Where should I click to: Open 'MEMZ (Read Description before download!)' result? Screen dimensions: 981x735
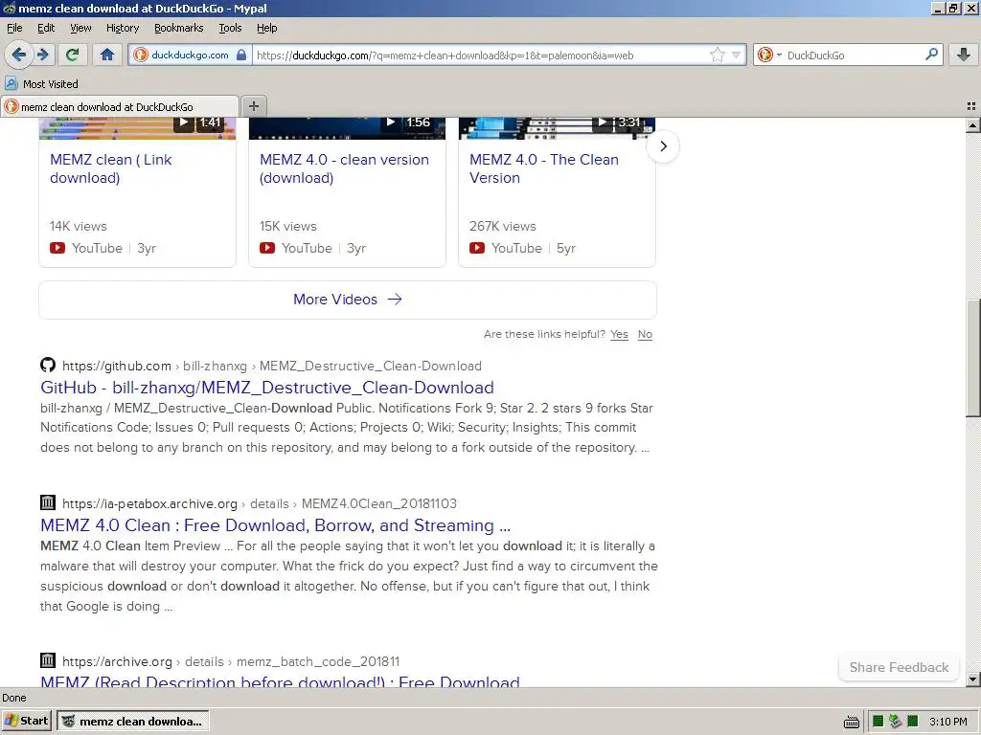[280, 681]
